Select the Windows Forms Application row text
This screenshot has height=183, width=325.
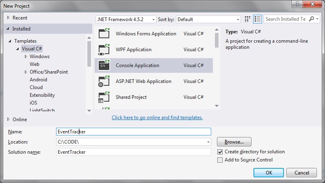coord(146,34)
